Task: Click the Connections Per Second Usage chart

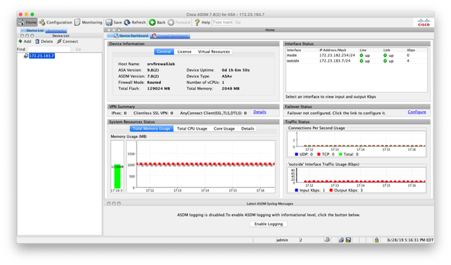Action: tap(357, 144)
